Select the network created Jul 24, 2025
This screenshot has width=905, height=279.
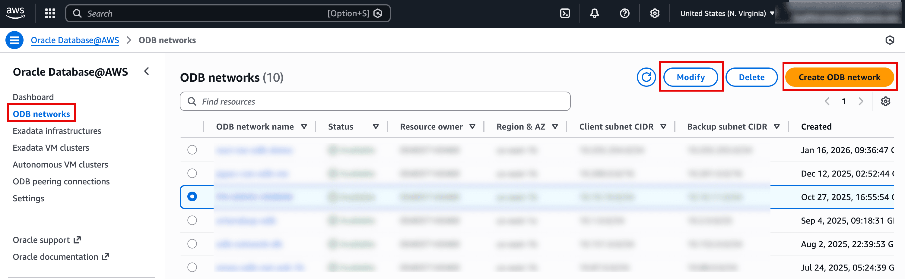coord(192,268)
